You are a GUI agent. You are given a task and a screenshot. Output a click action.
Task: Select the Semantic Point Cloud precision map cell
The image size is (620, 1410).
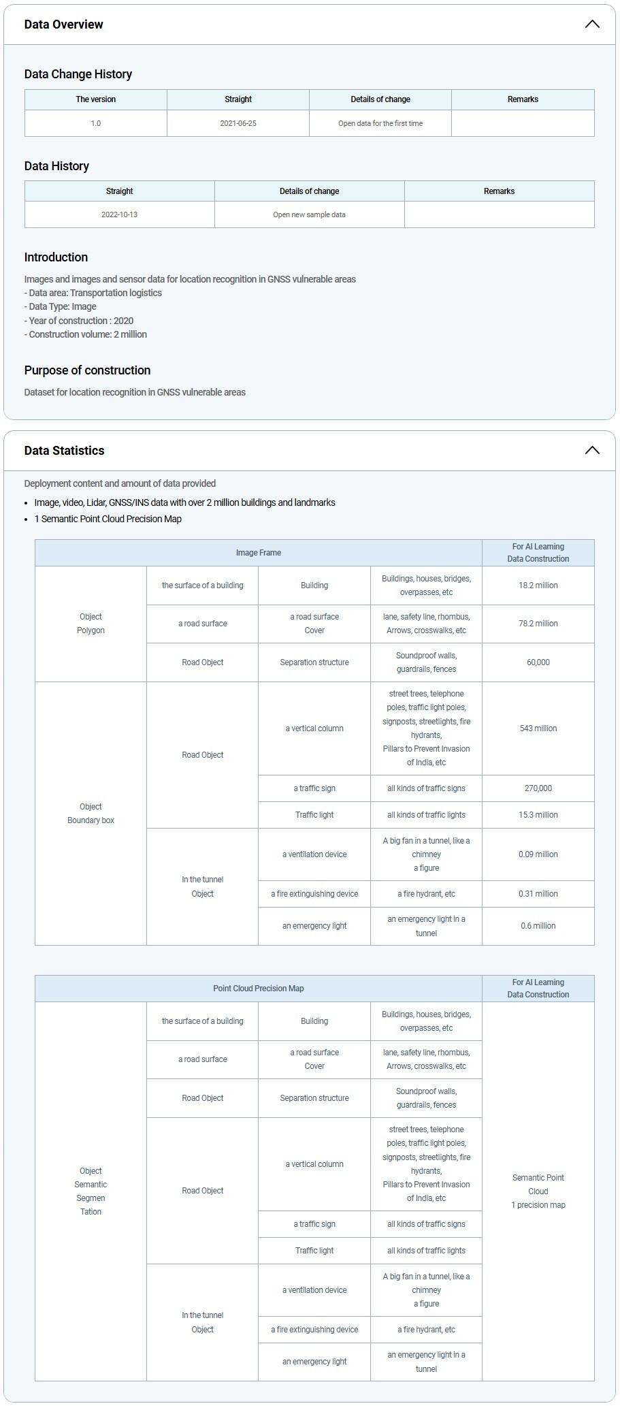(x=538, y=1191)
